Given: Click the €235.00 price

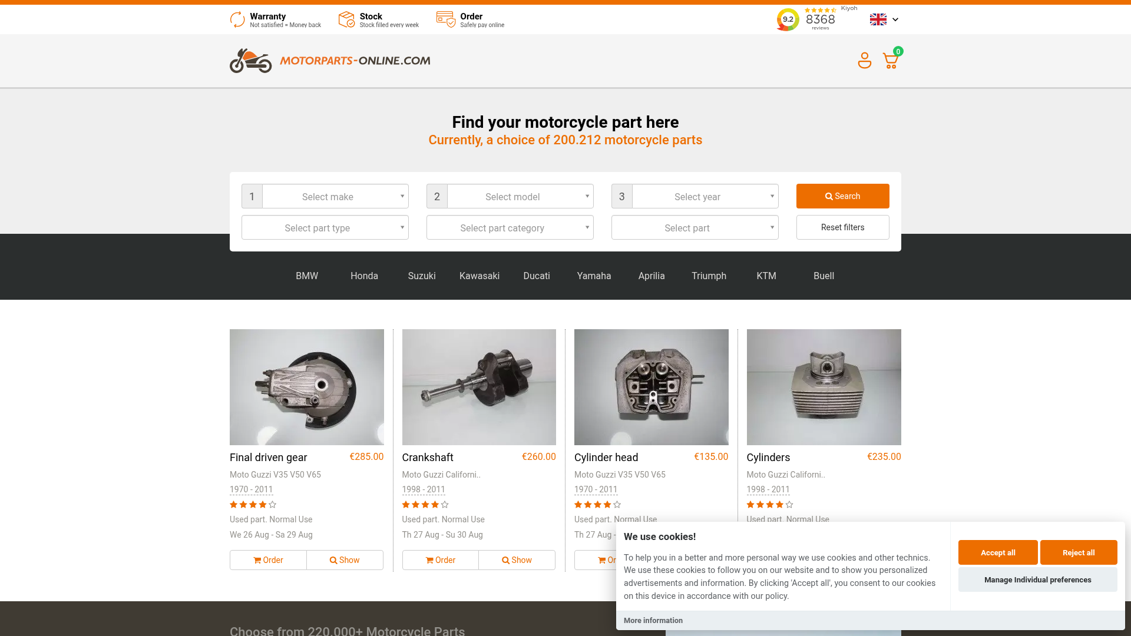Looking at the screenshot, I should (884, 456).
